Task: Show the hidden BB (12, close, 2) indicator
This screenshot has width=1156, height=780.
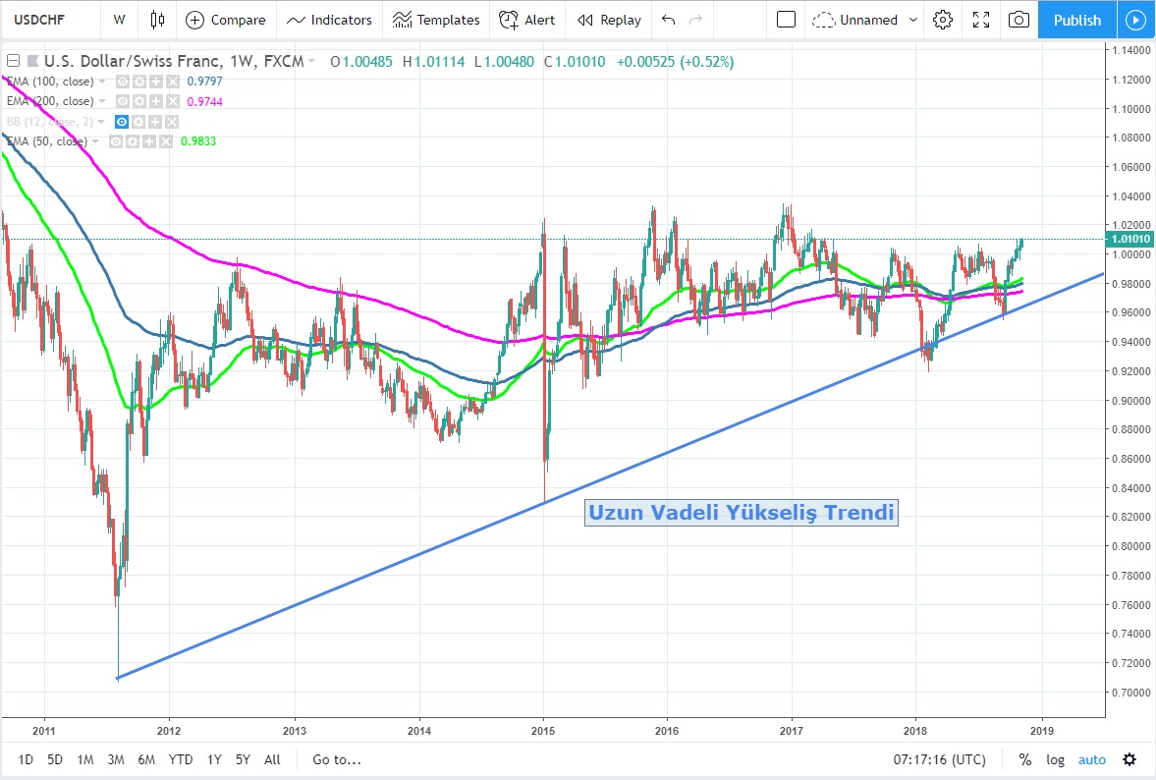Action: pos(123,122)
